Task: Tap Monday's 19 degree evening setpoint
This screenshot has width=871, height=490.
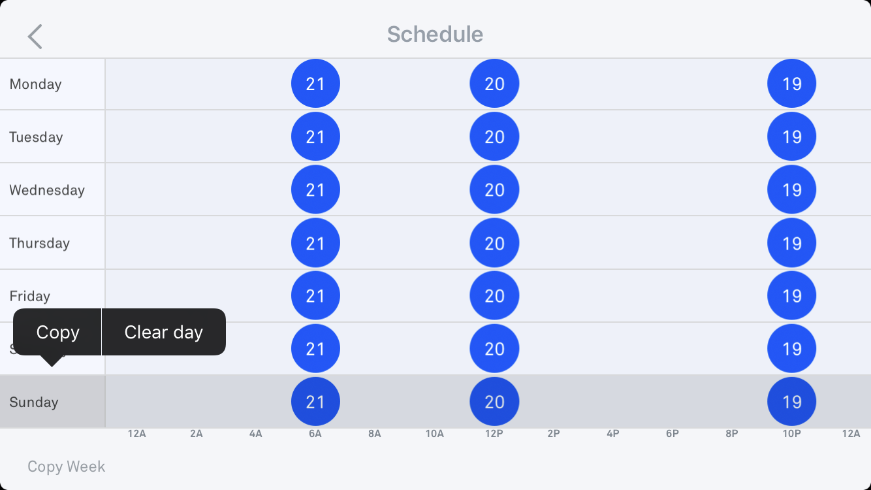Action: pyautogui.click(x=791, y=84)
